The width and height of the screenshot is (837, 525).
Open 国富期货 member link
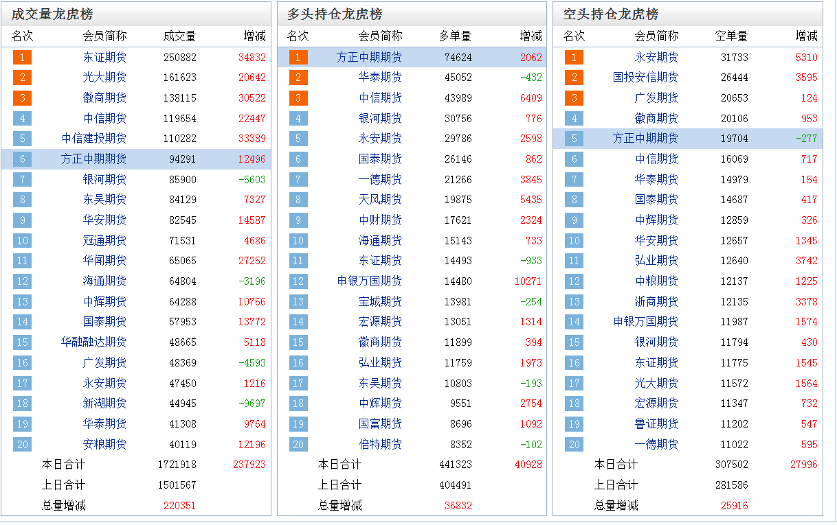(x=381, y=424)
